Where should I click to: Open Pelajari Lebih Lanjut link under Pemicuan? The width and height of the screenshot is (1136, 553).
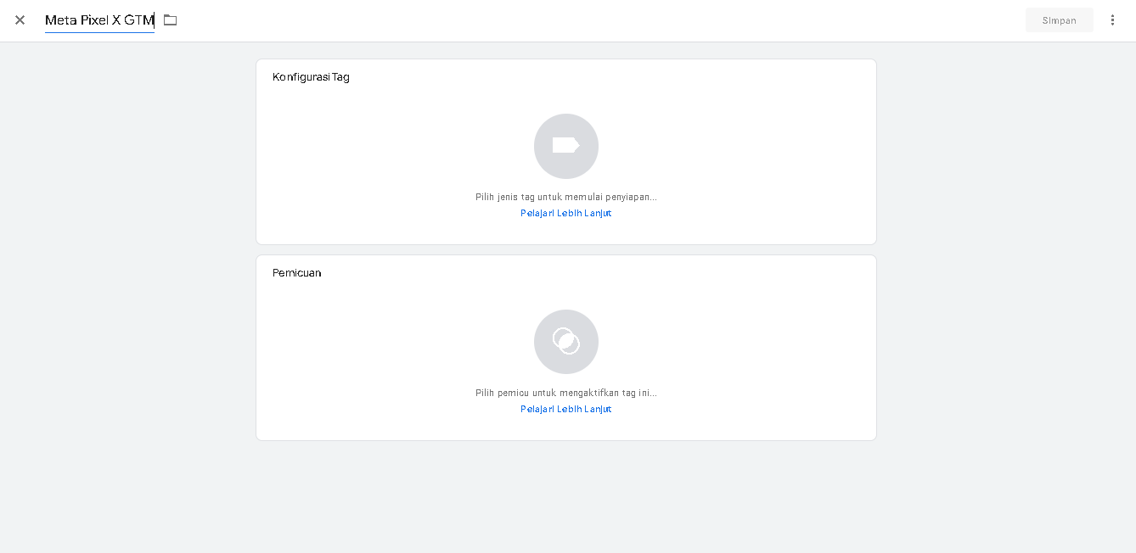[x=566, y=409]
